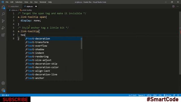Click the VS Code logo icon

coord(3,2)
